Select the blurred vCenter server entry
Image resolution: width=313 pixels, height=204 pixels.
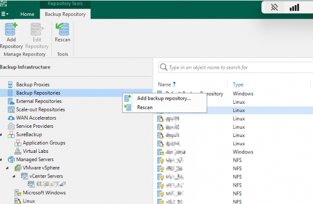[x=51, y=184]
